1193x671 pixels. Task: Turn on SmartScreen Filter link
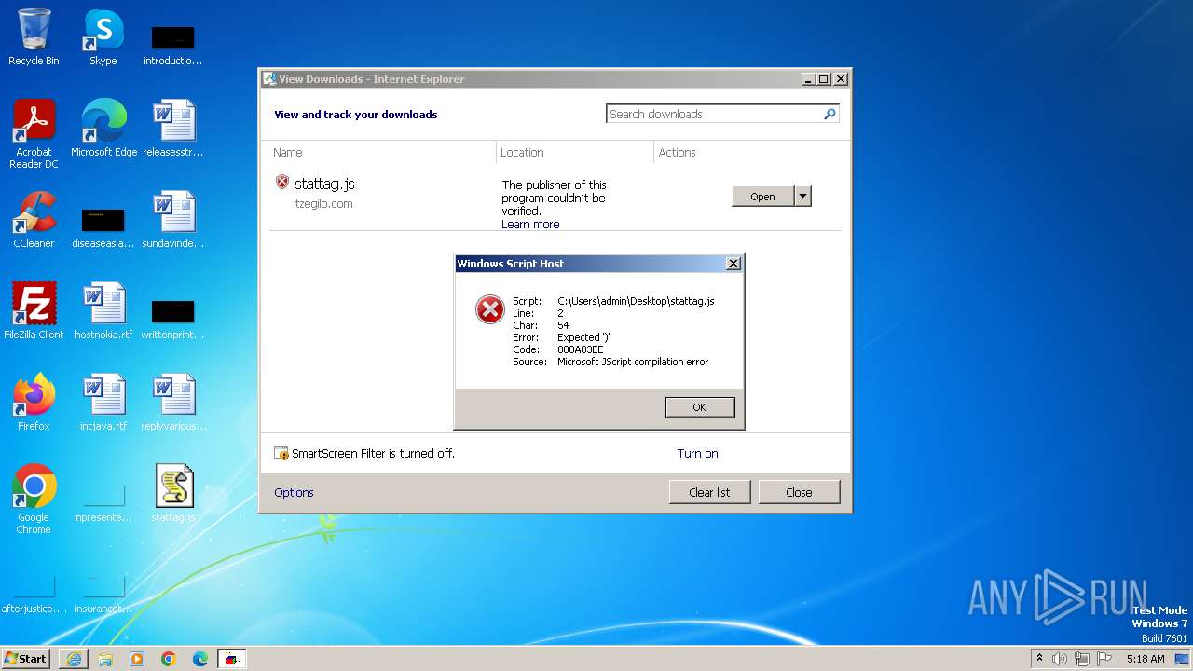coord(697,454)
